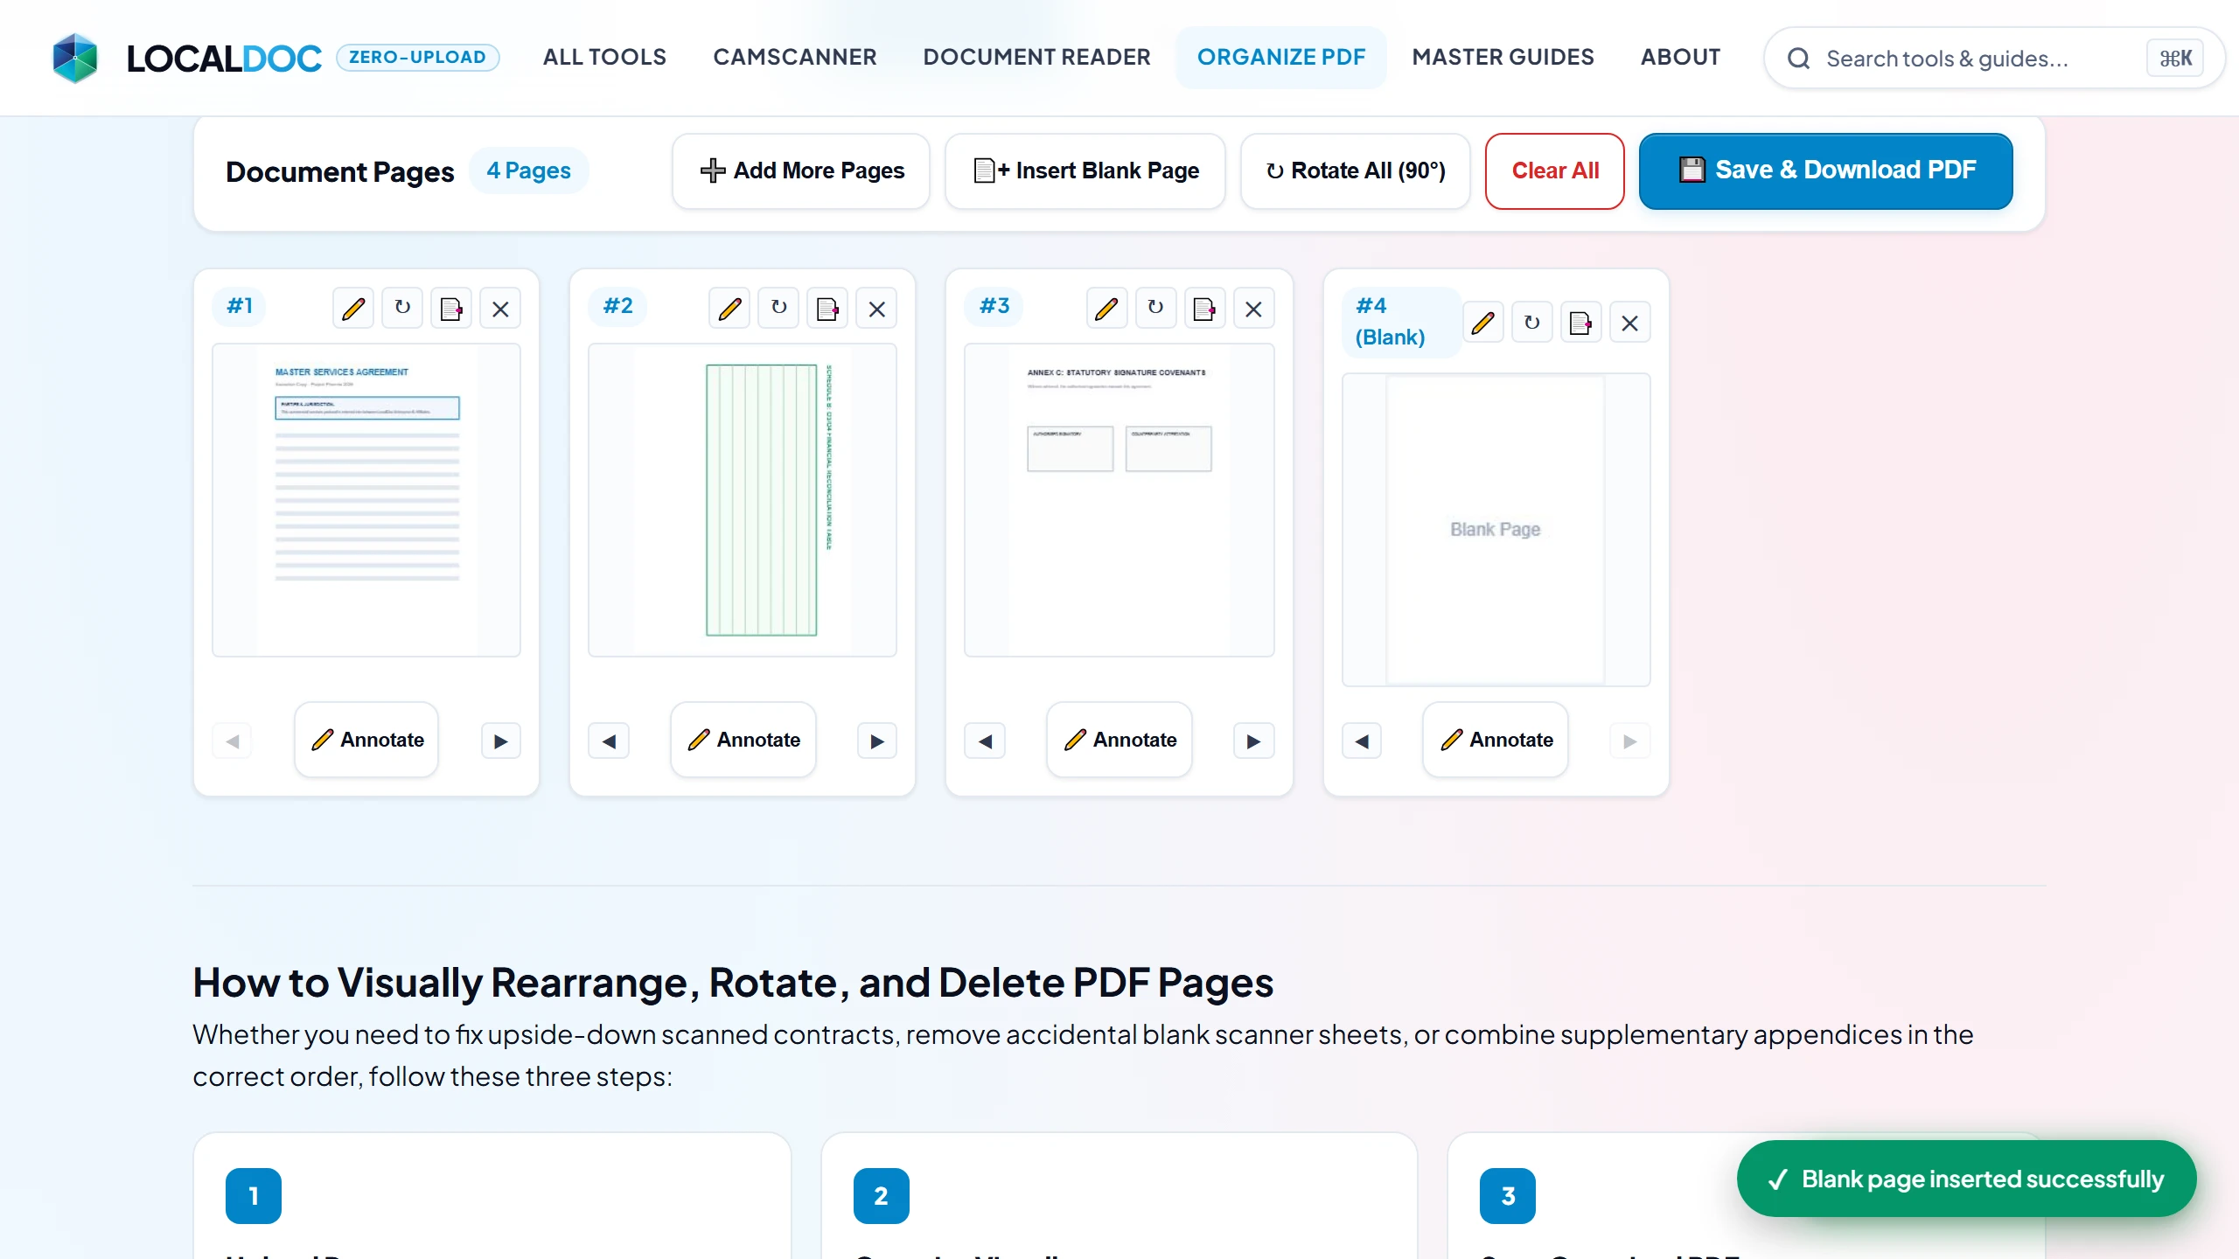
Task: Go to the CAMSCANNER nav item
Action: click(x=795, y=57)
